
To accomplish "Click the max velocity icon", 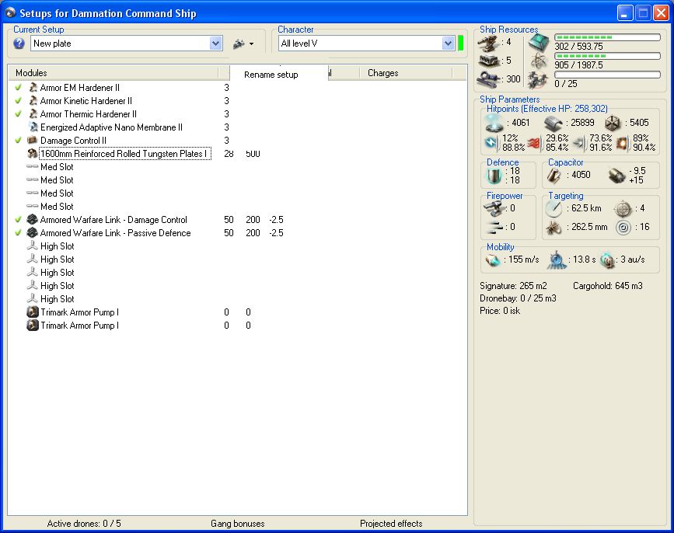I will (493, 260).
